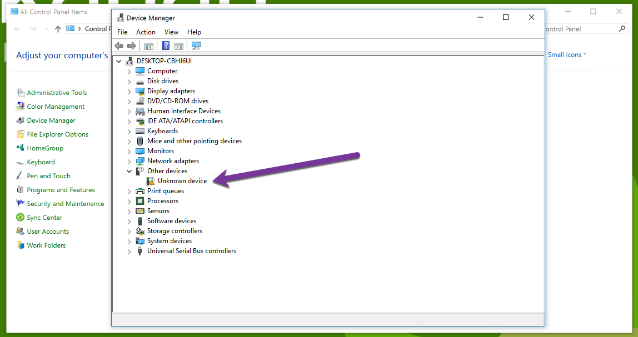The height and width of the screenshot is (337, 638).
Task: Expand the Universal Serial Bus controllers category
Action: click(129, 252)
